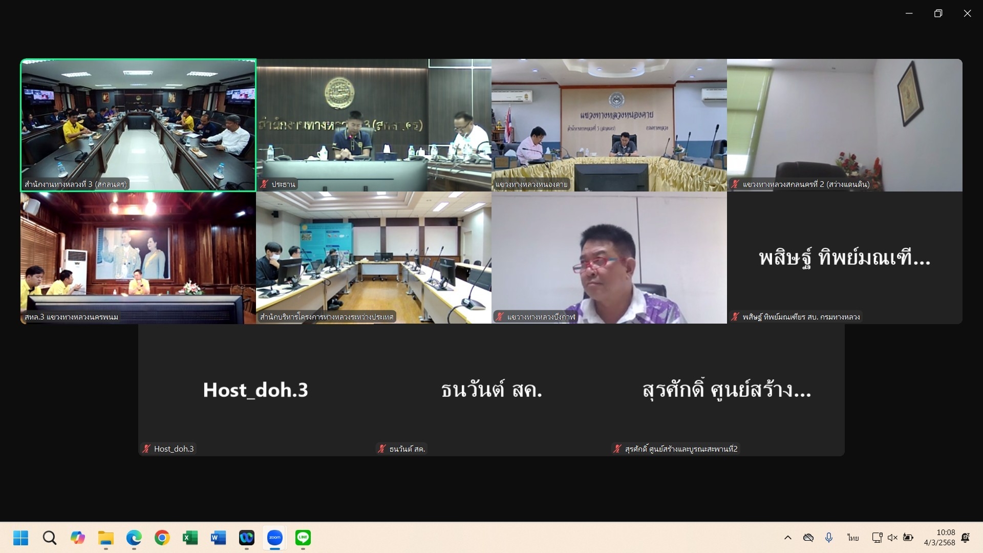Open the taskbar Search
The image size is (983, 553).
tap(50, 538)
